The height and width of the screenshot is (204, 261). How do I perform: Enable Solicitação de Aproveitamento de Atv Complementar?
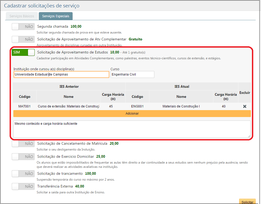[x=23, y=39]
